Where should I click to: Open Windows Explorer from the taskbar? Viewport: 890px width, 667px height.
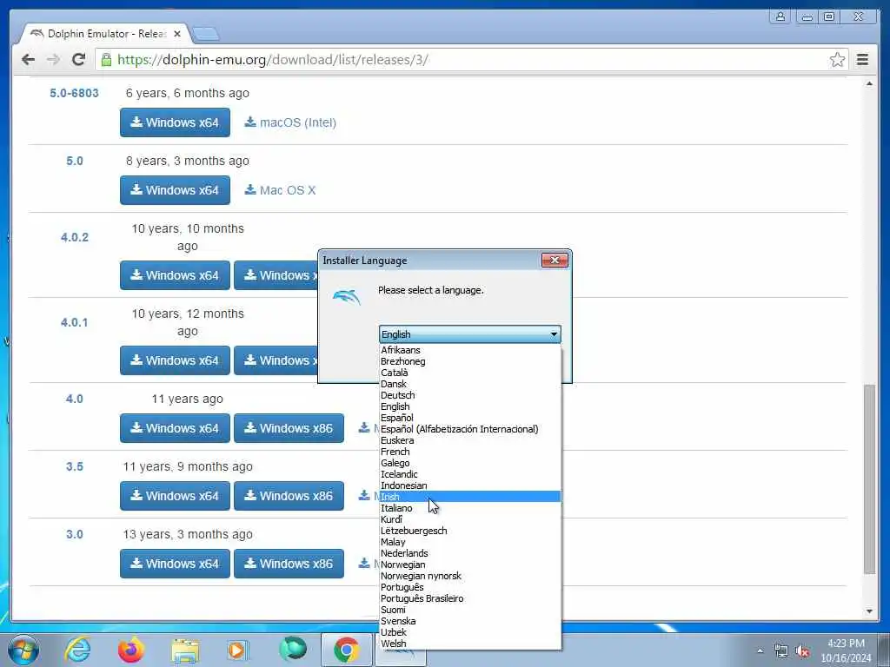pos(185,650)
